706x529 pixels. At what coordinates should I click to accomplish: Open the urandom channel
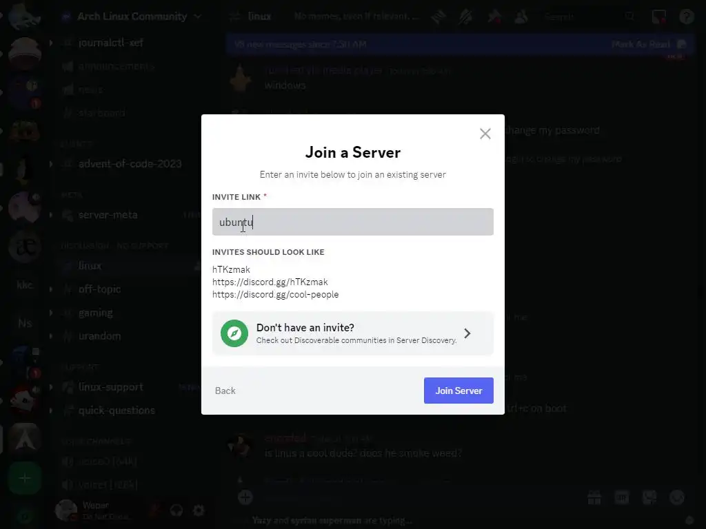click(x=99, y=336)
